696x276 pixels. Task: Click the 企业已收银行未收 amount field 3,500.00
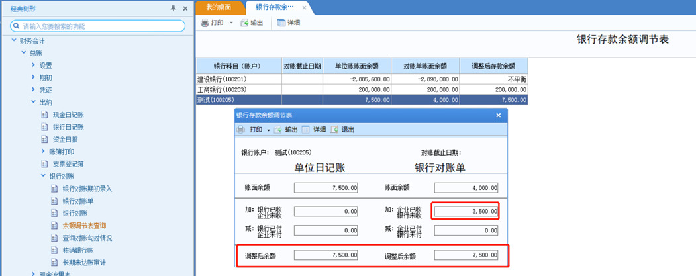pos(465,211)
